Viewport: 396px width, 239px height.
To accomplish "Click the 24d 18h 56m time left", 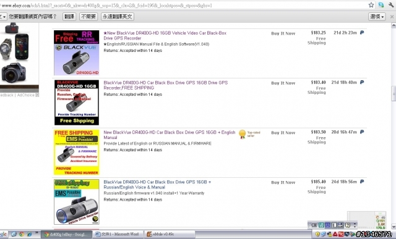I will (x=344, y=182).
